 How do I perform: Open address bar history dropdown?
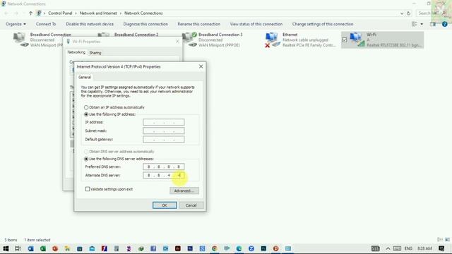tap(402, 13)
